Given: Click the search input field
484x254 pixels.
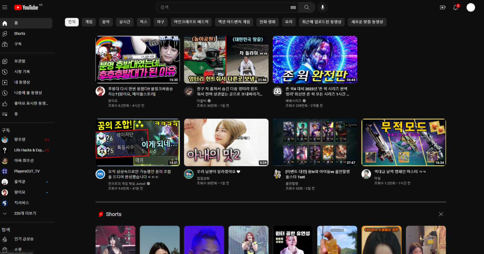Looking at the screenshot, I should [x=224, y=7].
